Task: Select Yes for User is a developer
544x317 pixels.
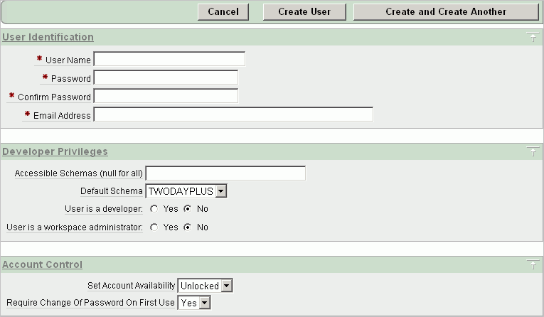Action: pyautogui.click(x=154, y=209)
